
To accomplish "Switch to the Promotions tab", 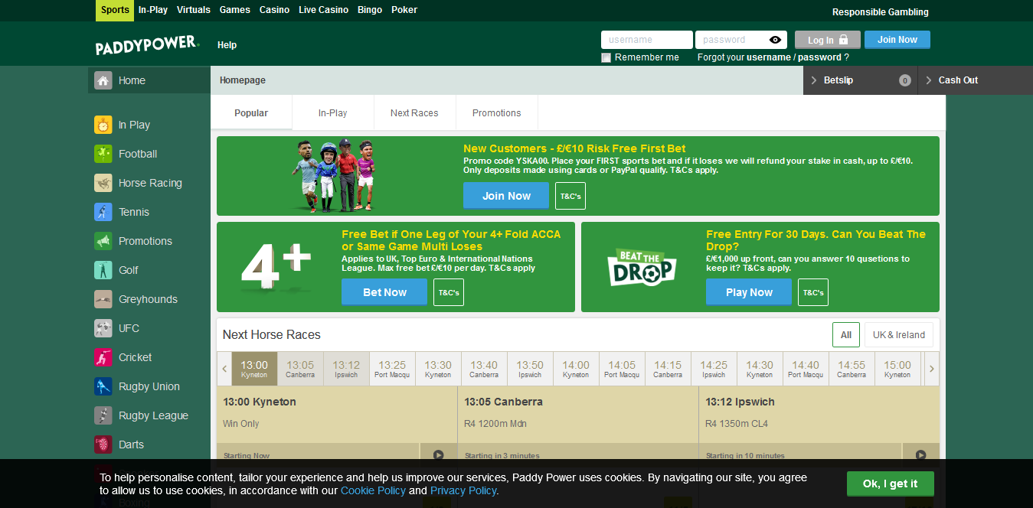I will click(496, 113).
